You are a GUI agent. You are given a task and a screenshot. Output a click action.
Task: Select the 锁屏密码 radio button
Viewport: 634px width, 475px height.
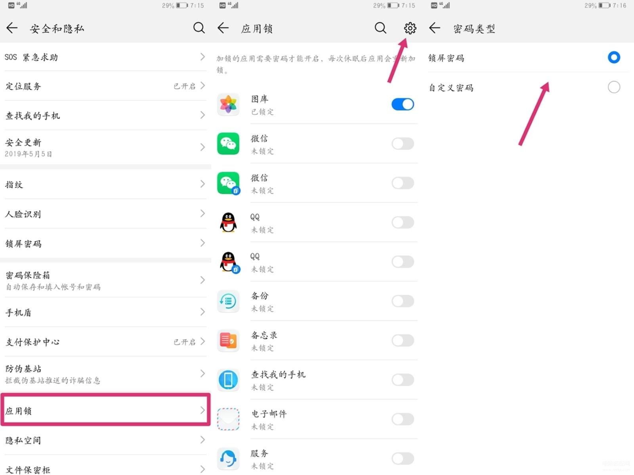(x=614, y=57)
